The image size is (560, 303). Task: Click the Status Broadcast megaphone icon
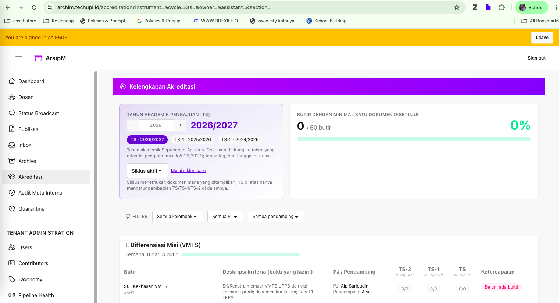point(12,113)
